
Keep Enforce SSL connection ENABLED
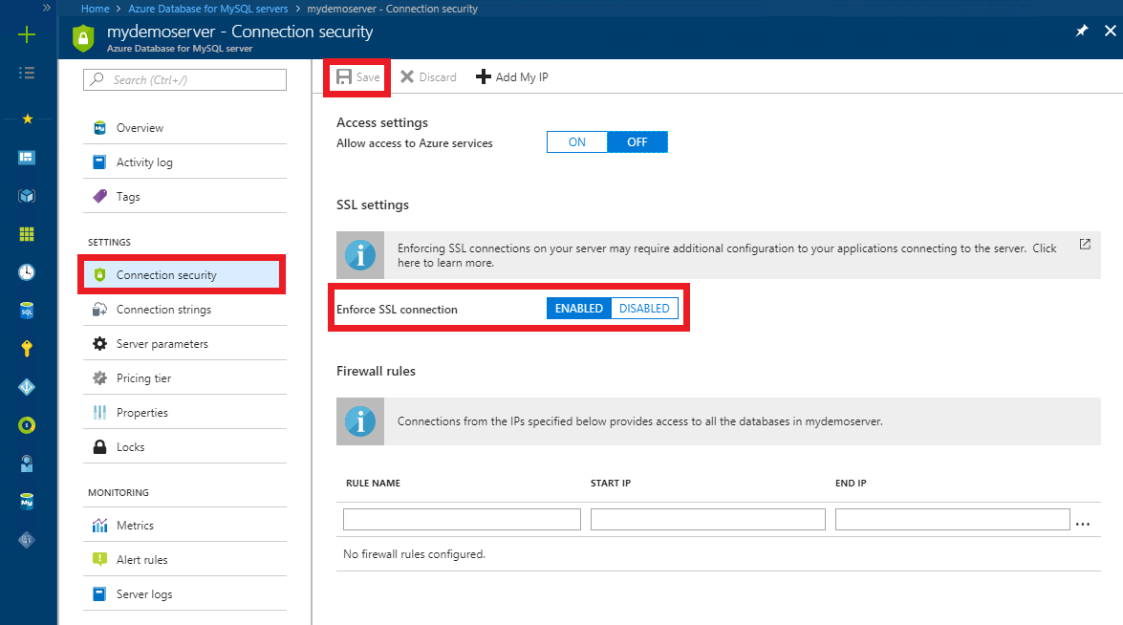578,308
